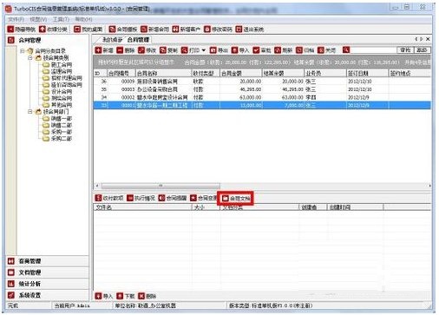Click 导入 in the document panel bottom toolbar
The image size is (439, 315).
tap(104, 296)
